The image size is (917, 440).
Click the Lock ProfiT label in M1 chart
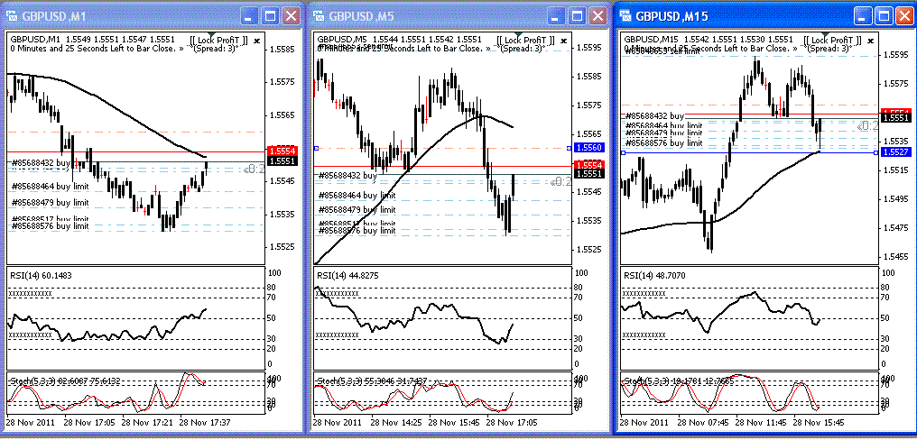click(218, 41)
